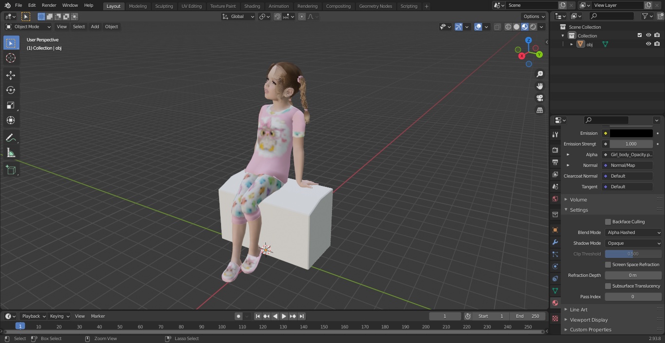Open the Object Mode dropdown
The height and width of the screenshot is (343, 665).
click(28, 27)
